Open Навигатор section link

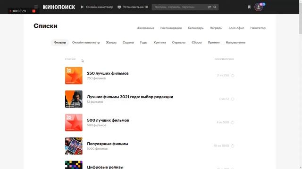(x=258, y=28)
